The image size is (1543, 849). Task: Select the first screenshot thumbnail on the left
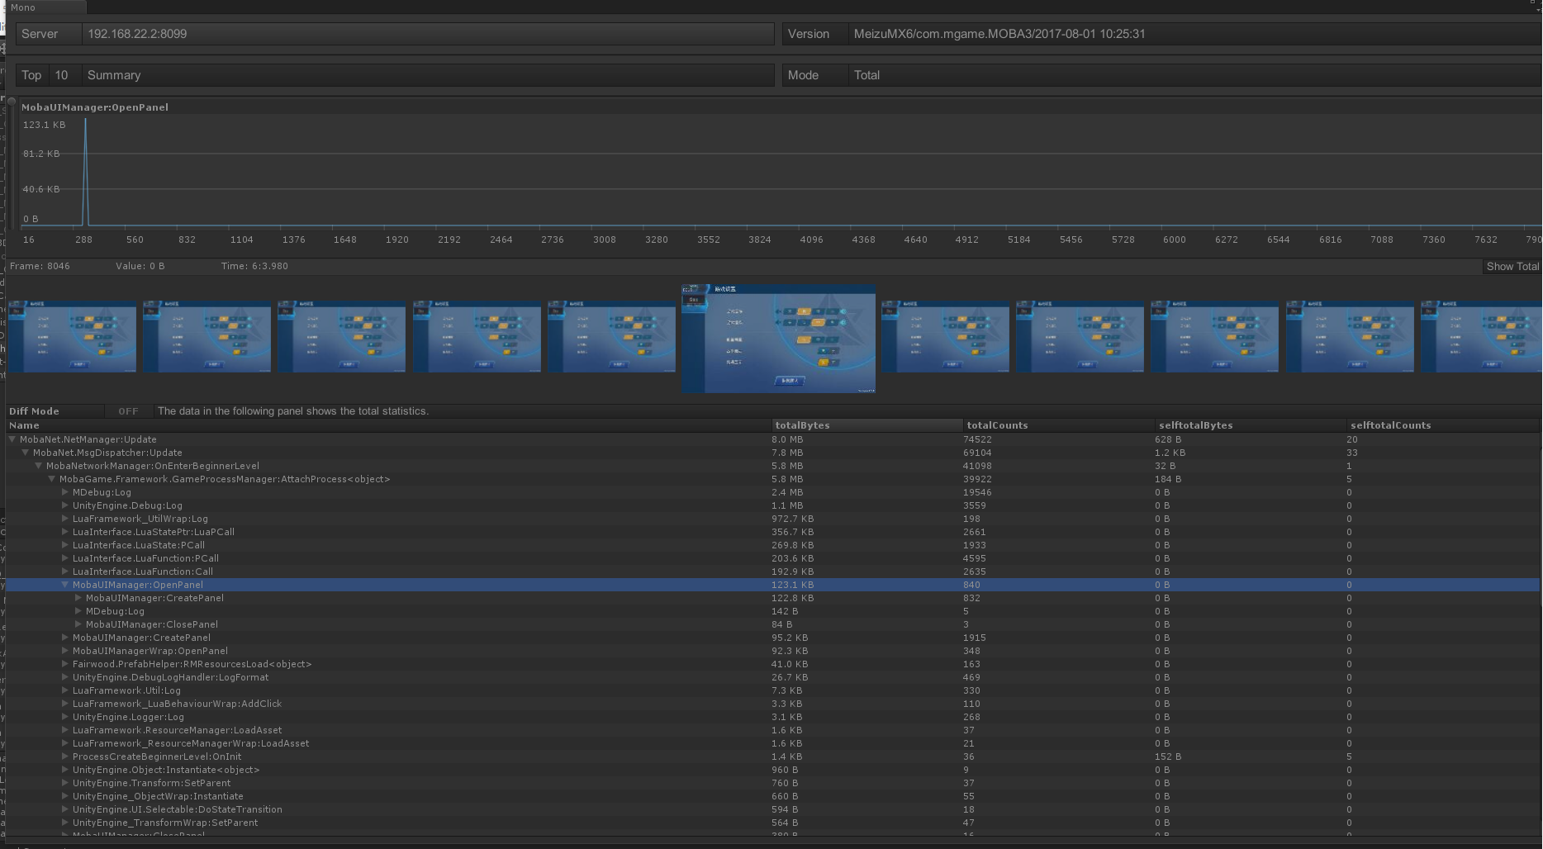pyautogui.click(x=72, y=337)
